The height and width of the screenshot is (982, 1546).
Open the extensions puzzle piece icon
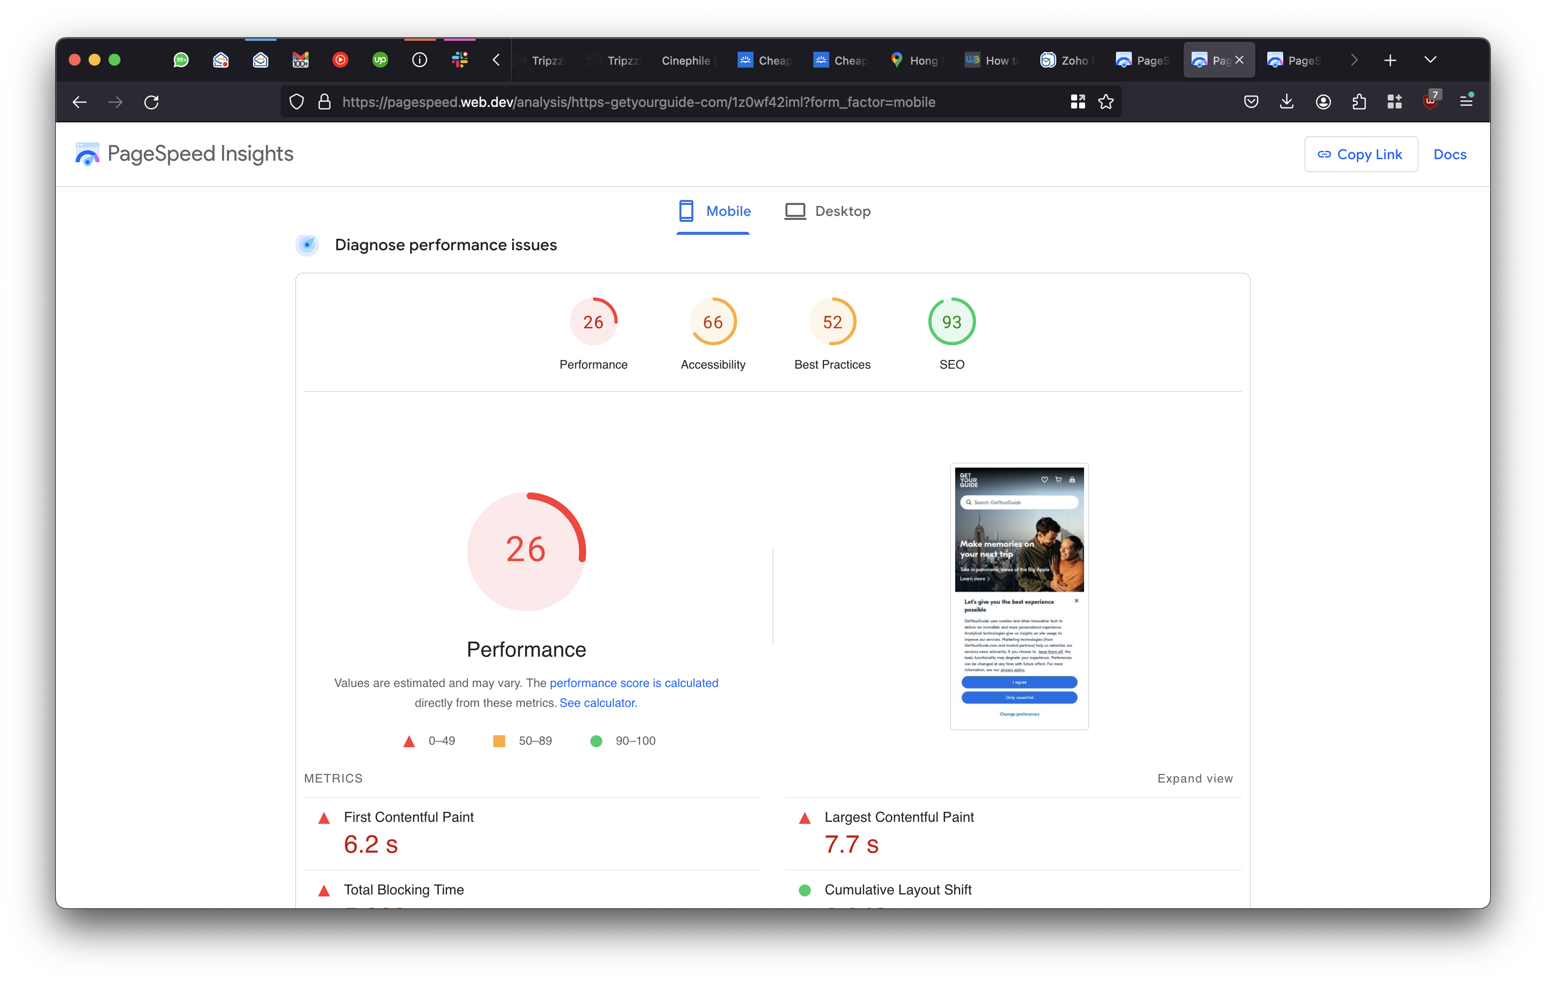[x=1358, y=102]
